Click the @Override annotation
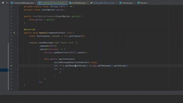Viewport: 183px width, 103px height. tap(29, 29)
